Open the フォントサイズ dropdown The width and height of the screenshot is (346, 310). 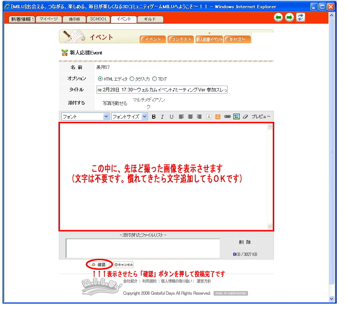tap(129, 116)
